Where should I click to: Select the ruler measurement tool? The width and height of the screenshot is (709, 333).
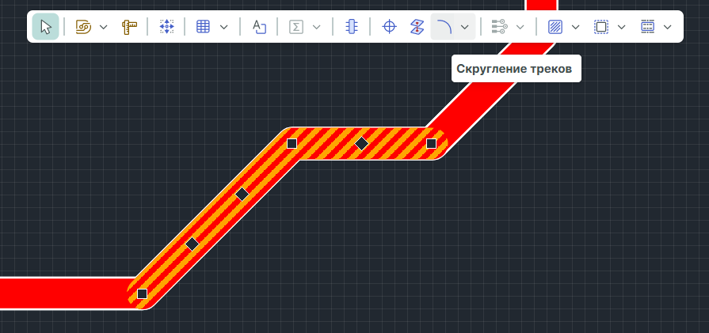129,27
